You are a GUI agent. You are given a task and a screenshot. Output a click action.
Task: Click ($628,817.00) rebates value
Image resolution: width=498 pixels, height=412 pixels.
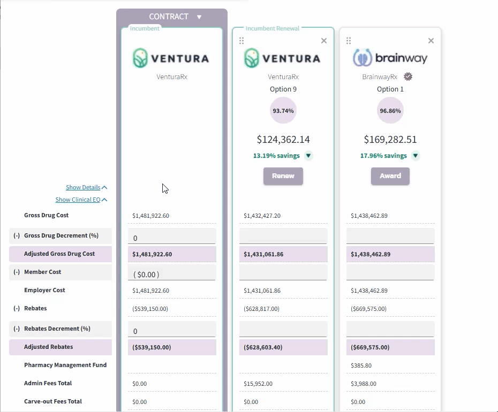(261, 309)
